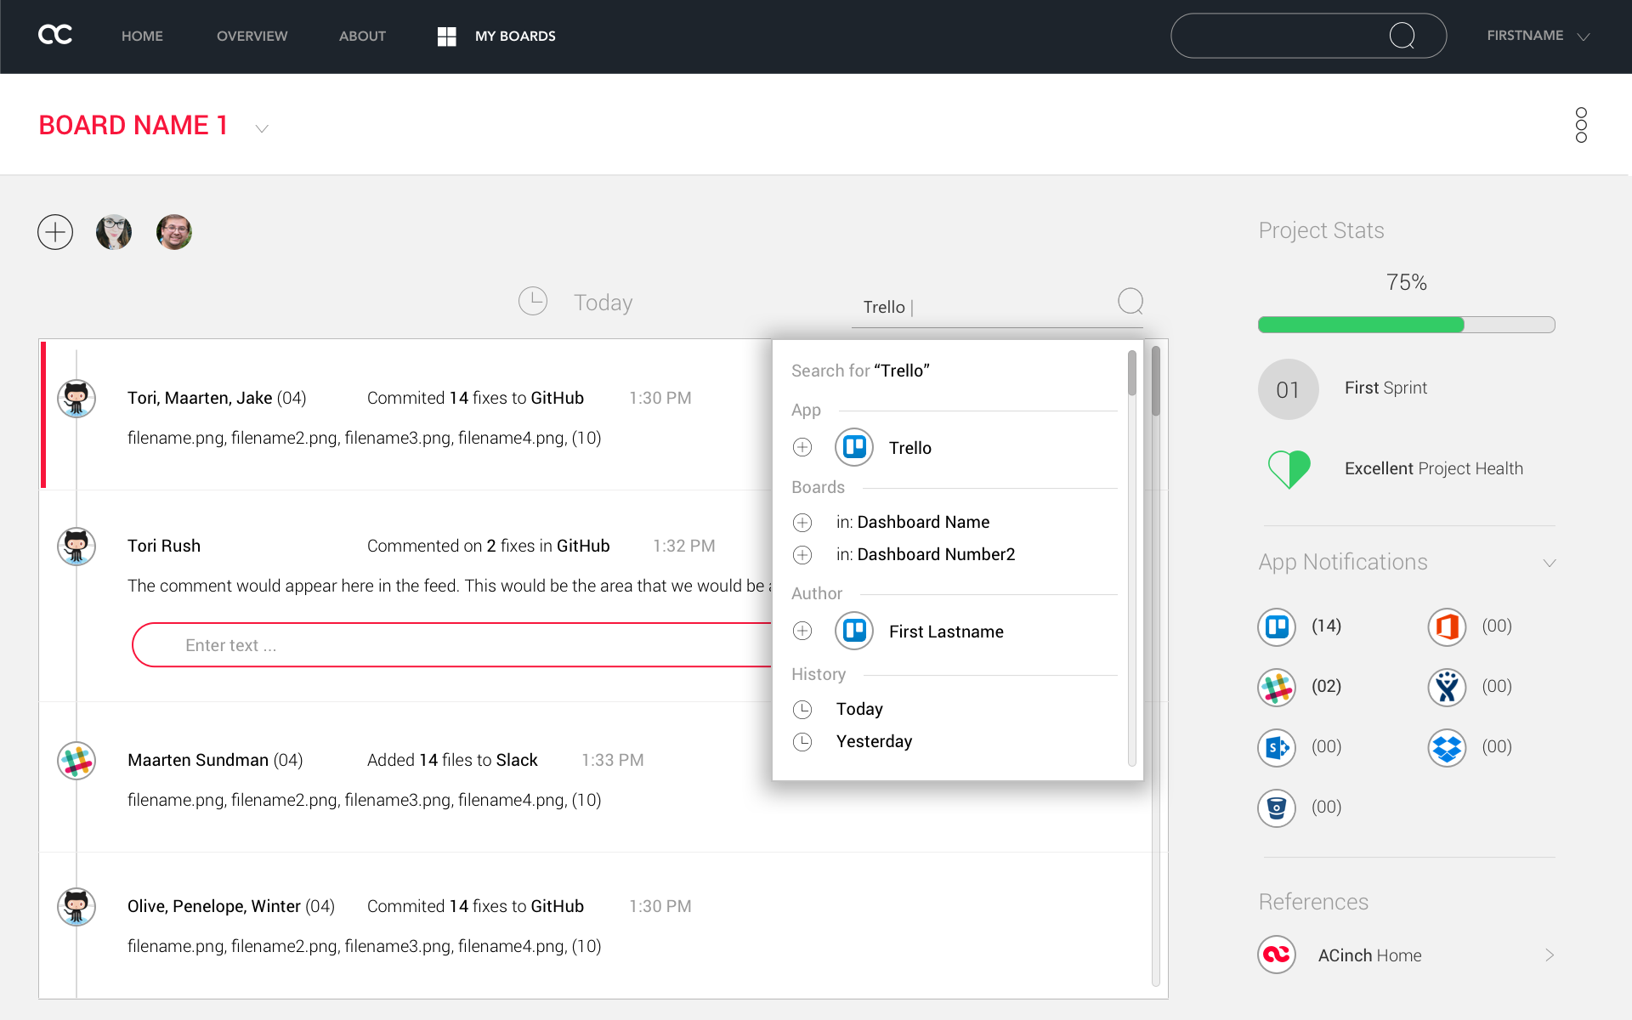Click the SharePoint notification icon
The height and width of the screenshot is (1020, 1632).
[1277, 748]
